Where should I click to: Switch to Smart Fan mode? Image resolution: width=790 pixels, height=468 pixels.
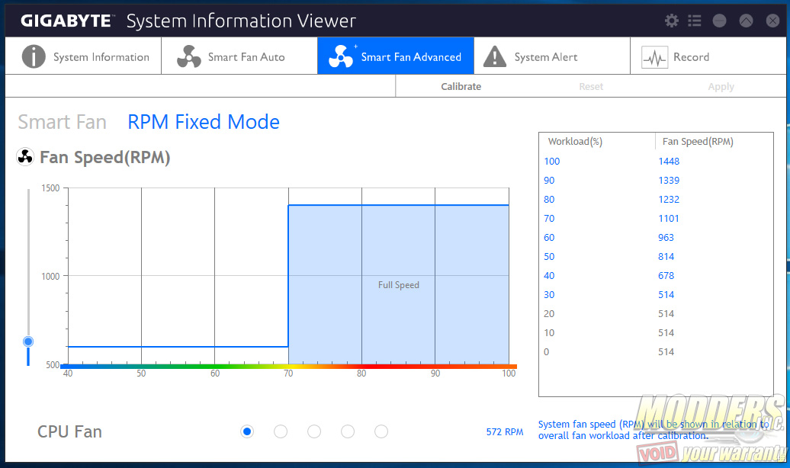pyautogui.click(x=63, y=122)
